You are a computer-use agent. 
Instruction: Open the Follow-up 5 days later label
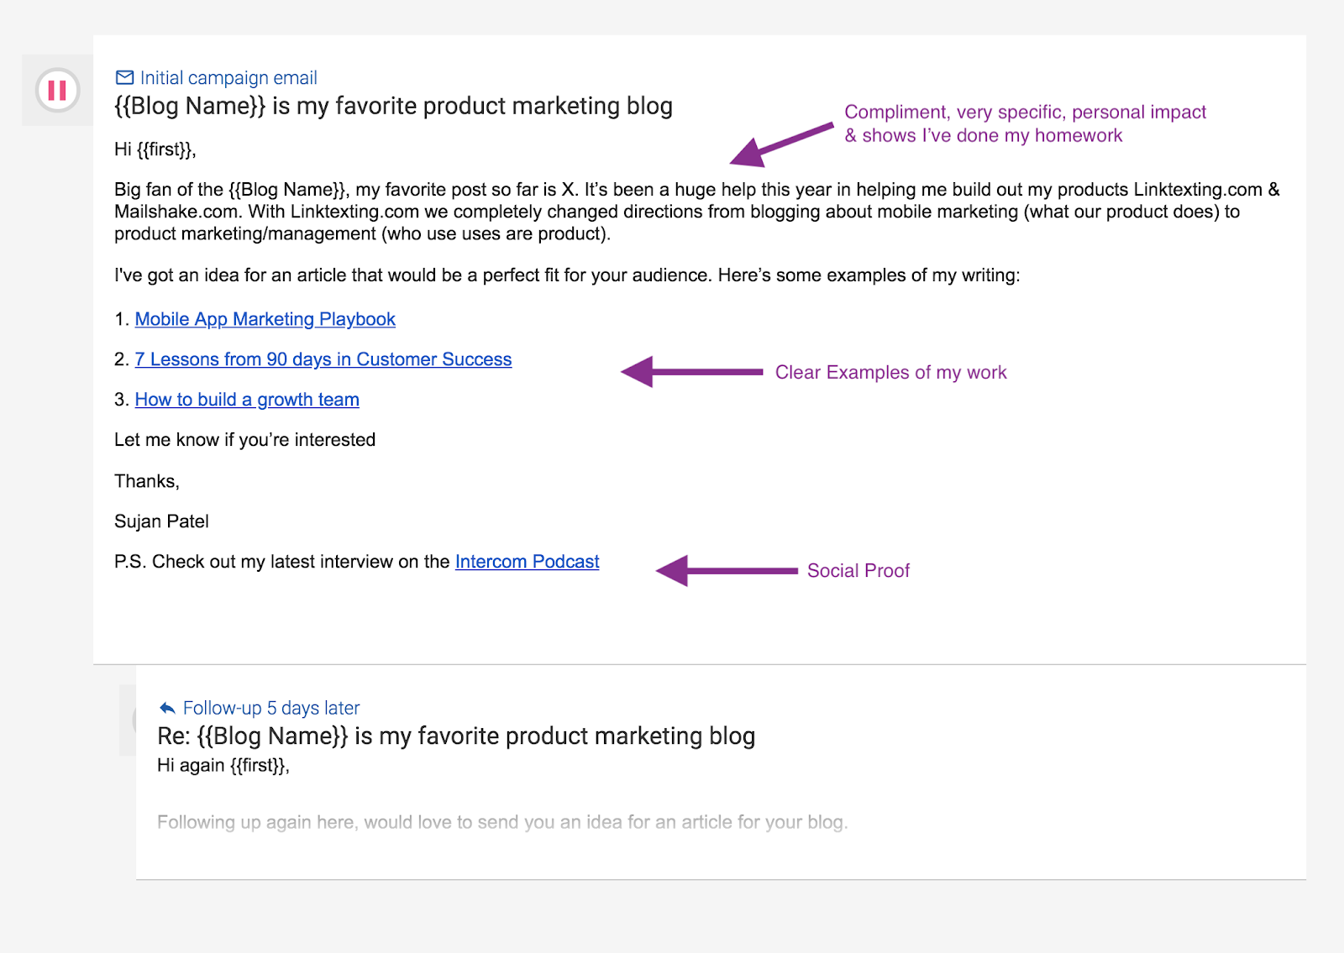(271, 708)
